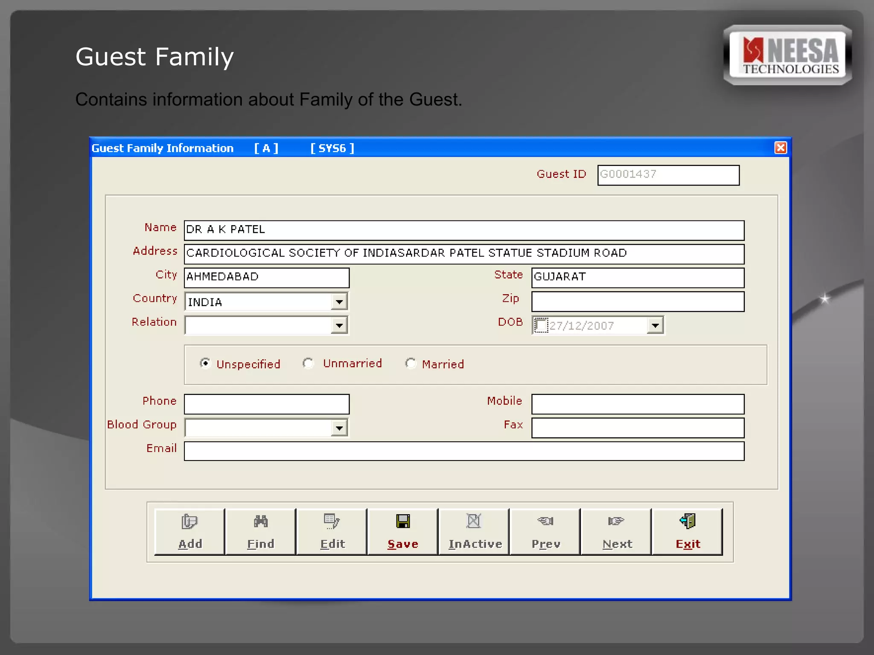Mark the record InActive
The width and height of the screenshot is (874, 655).
pos(474,531)
